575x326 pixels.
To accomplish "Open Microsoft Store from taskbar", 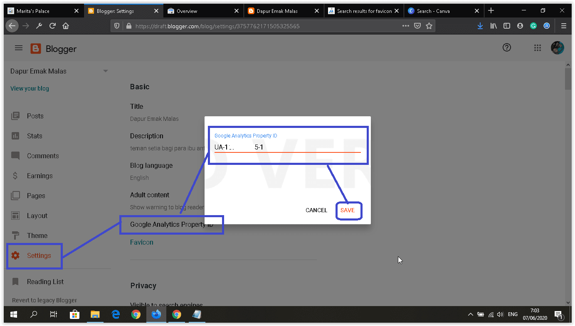I will pyautogui.click(x=74, y=315).
